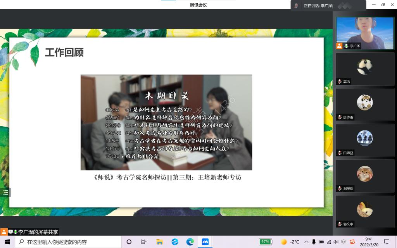
Task: Expand the hidden system tray icons
Action: [306, 242]
